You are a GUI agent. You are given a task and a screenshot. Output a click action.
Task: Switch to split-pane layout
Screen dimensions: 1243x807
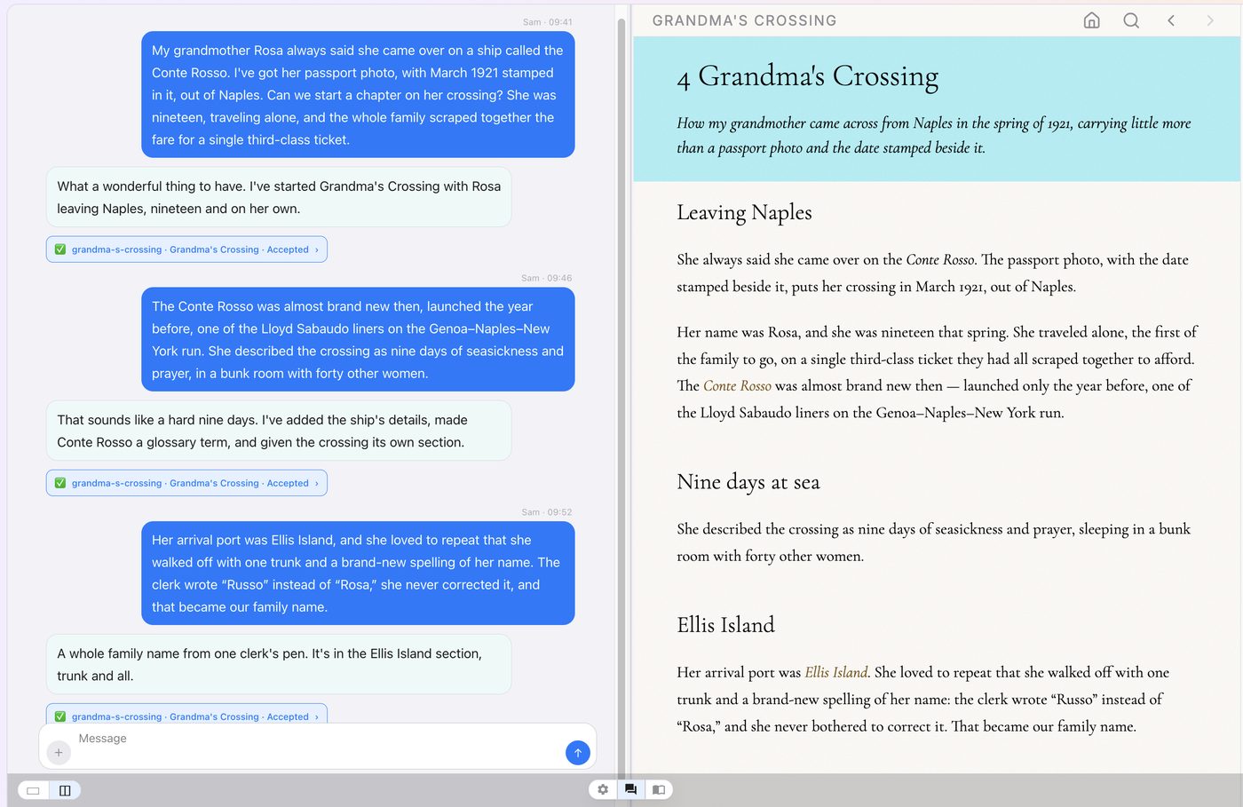coord(65,790)
